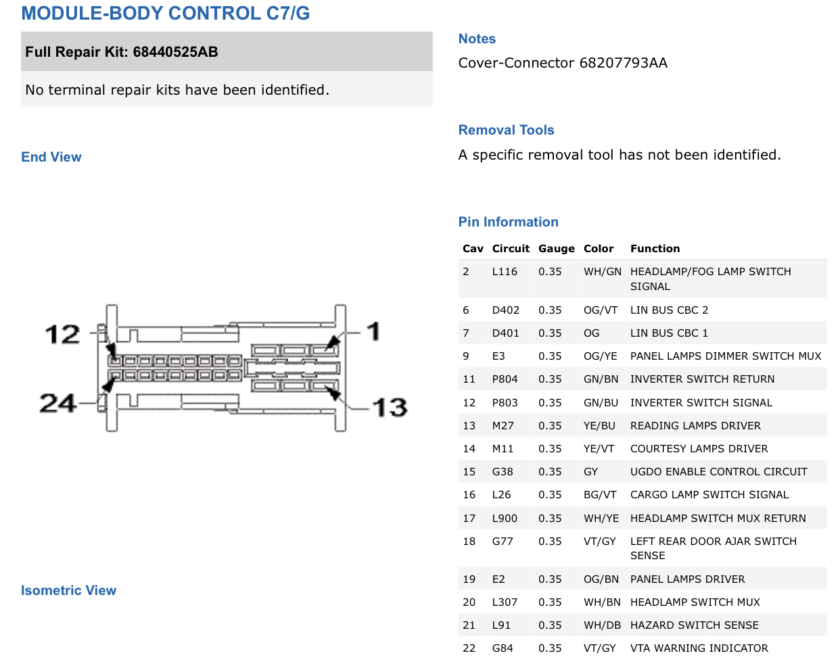This screenshot has height=668, width=840.
Task: Select circuit L26 cell
Action: 501,495
